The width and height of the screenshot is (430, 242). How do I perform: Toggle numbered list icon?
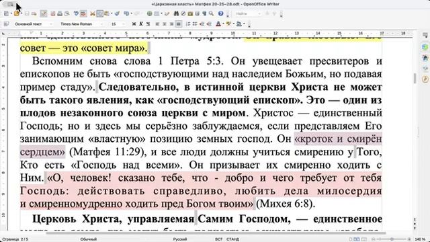pos(188,24)
